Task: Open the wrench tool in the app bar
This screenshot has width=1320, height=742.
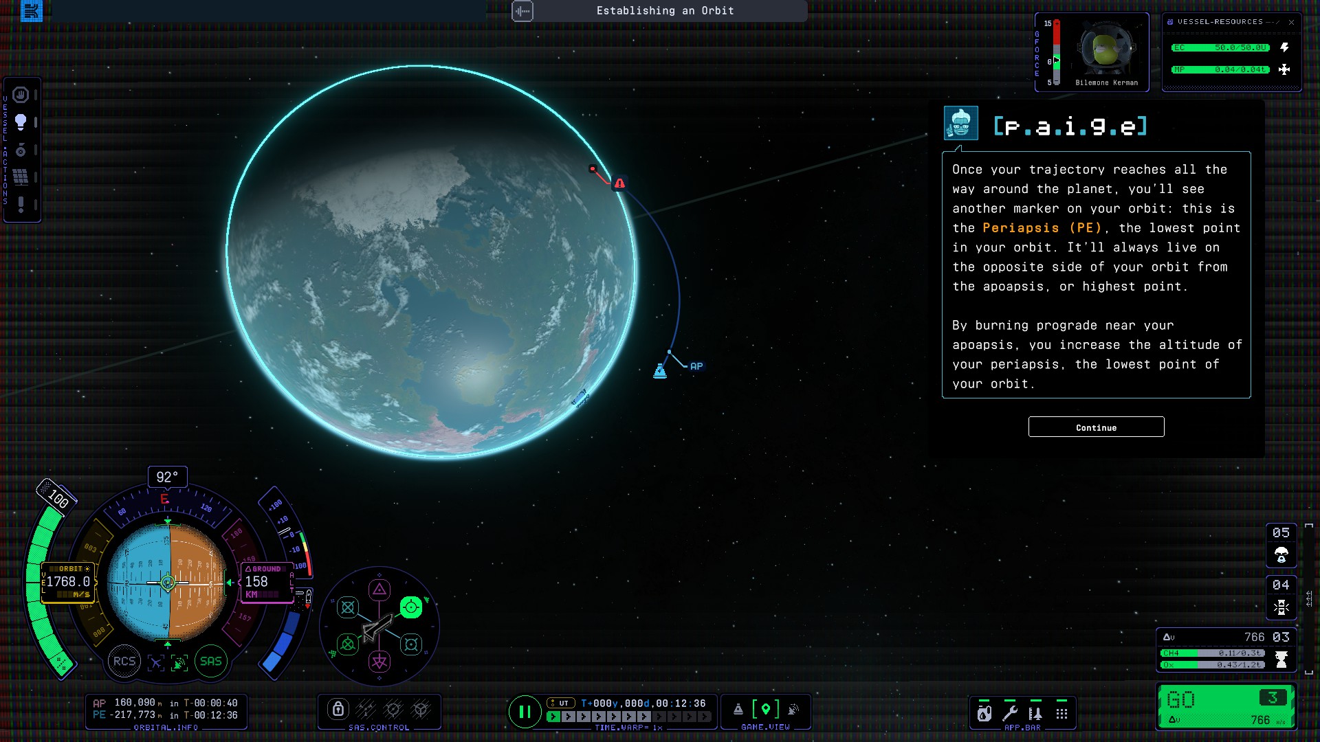Action: pos(1010,713)
